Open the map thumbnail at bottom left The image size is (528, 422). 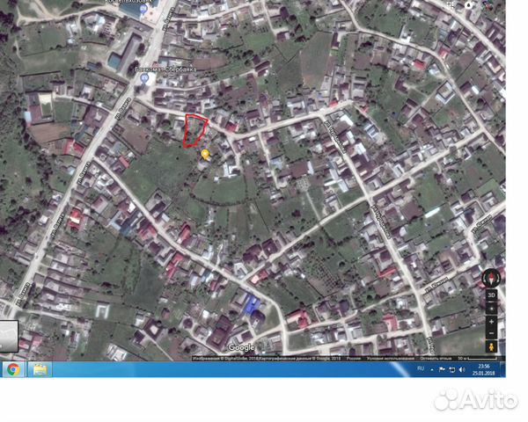tap(9, 337)
